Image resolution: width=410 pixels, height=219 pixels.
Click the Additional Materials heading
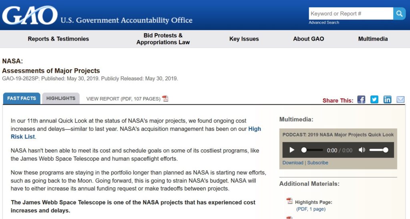coord(310,184)
